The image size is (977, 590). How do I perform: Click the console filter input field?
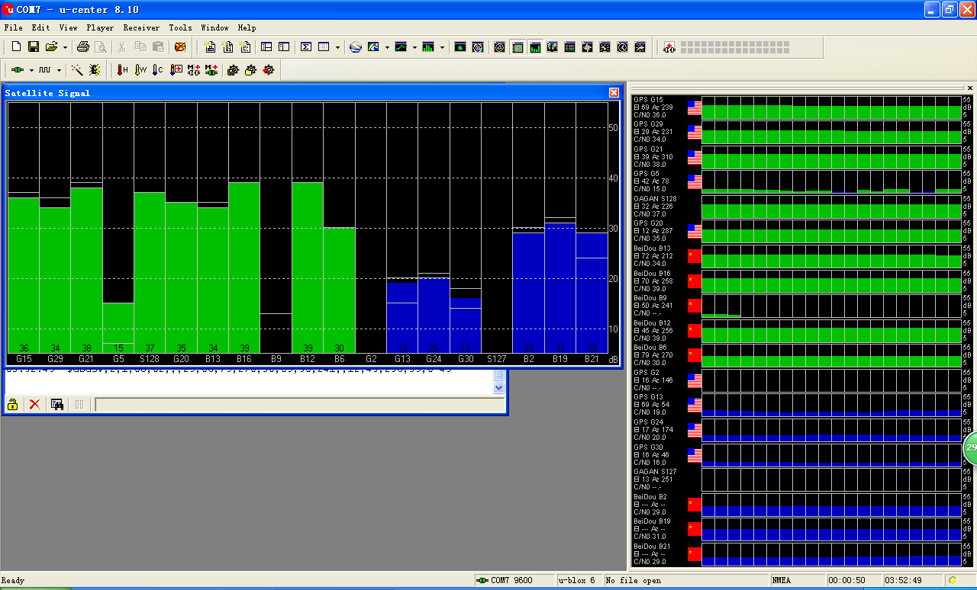tap(298, 405)
